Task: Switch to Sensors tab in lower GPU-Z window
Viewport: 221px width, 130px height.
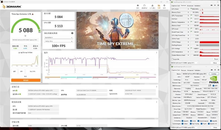Action: pos(183,70)
